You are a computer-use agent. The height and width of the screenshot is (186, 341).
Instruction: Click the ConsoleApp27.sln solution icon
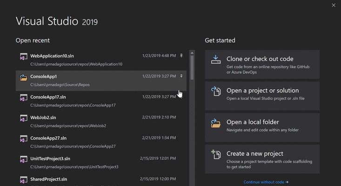[23, 139]
